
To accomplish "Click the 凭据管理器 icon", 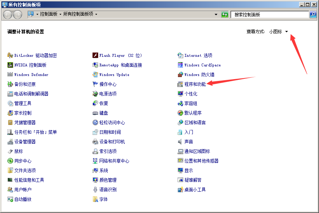I will pos(10,122).
